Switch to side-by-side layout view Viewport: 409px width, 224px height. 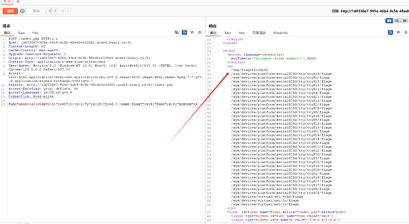tap(389, 21)
